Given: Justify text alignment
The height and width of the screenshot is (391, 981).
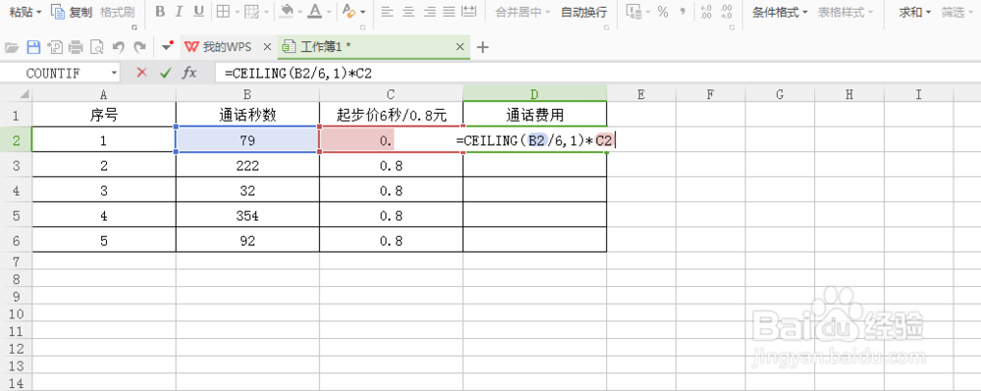Looking at the screenshot, I should [x=448, y=11].
